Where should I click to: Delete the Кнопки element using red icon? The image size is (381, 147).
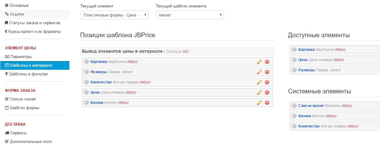point(267,103)
